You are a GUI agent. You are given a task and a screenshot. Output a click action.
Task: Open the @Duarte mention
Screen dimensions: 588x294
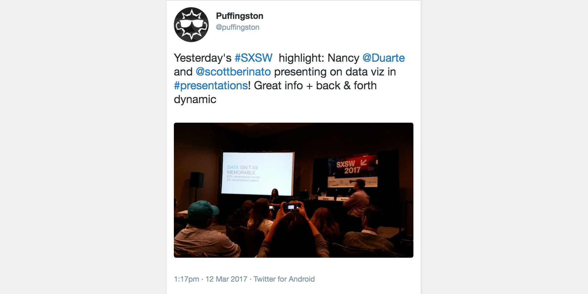coord(383,58)
